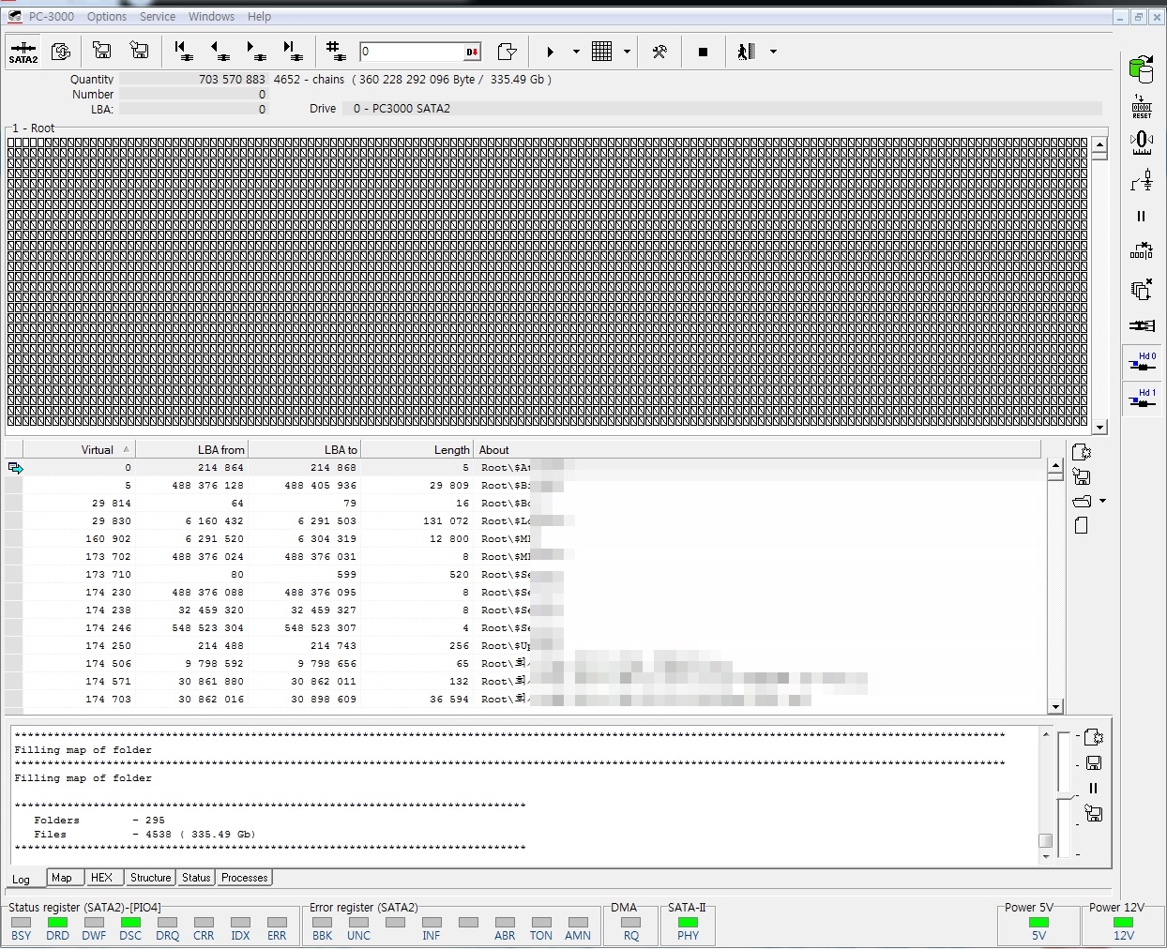The width and height of the screenshot is (1167, 949).
Task: Click the sidebar icon below RESET
Action: (1142, 143)
